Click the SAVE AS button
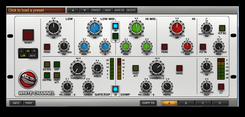This screenshot has height=117, width=245. click(120, 10)
